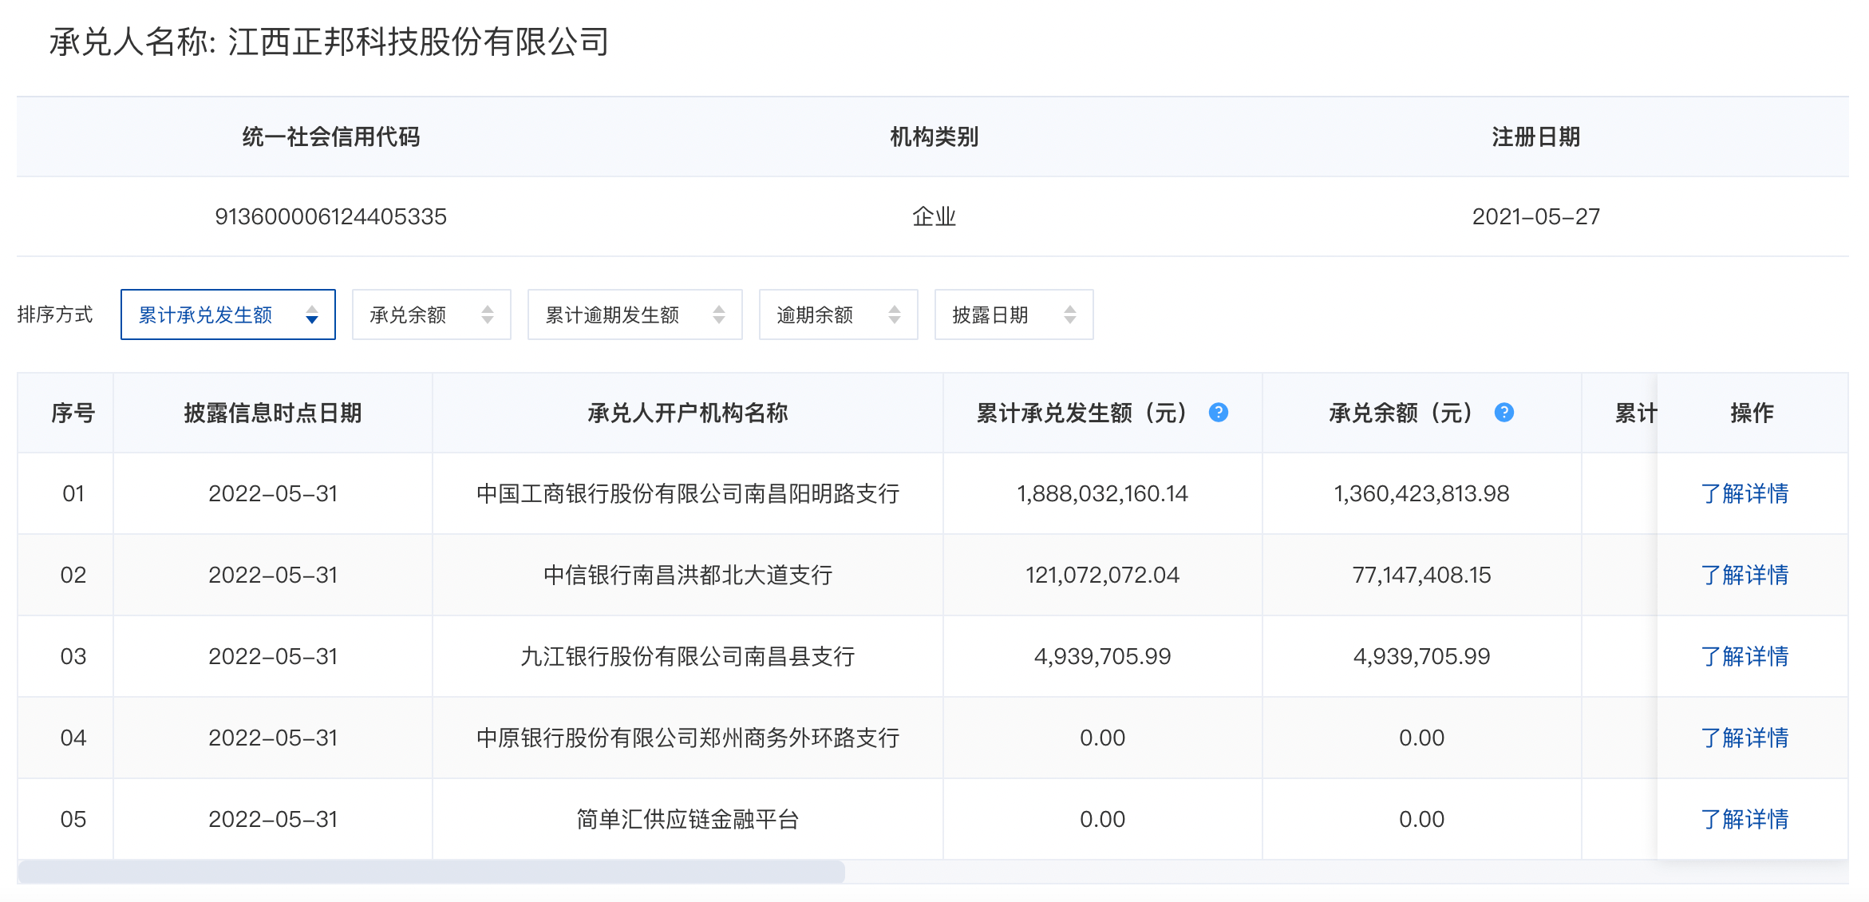Click 承兑人开户机构名称 column header
This screenshot has width=1869, height=902.
click(x=688, y=413)
